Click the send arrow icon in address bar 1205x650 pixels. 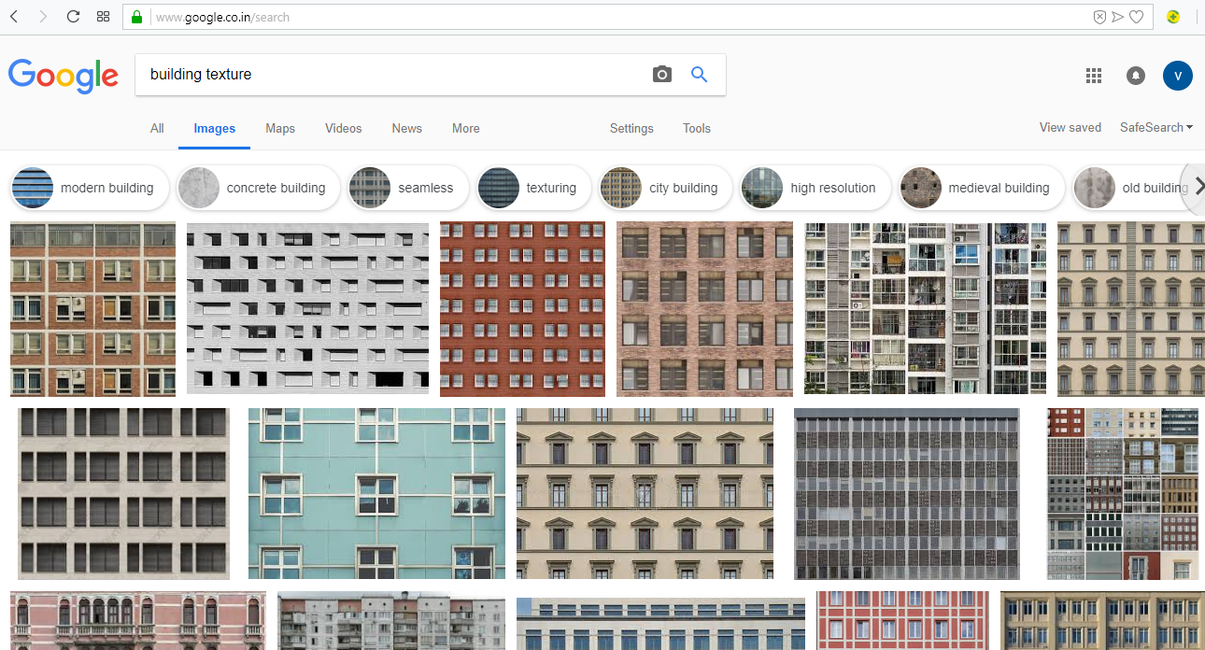tap(1117, 17)
